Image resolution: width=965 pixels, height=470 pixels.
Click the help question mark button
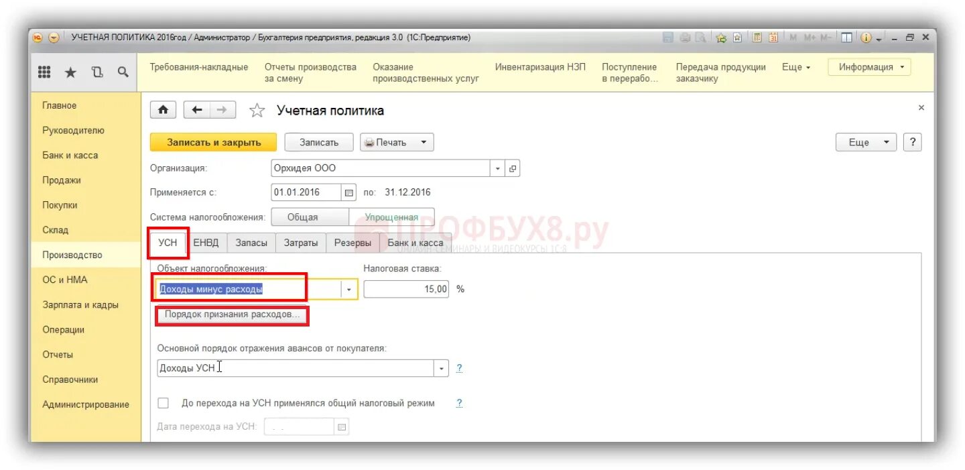(912, 142)
